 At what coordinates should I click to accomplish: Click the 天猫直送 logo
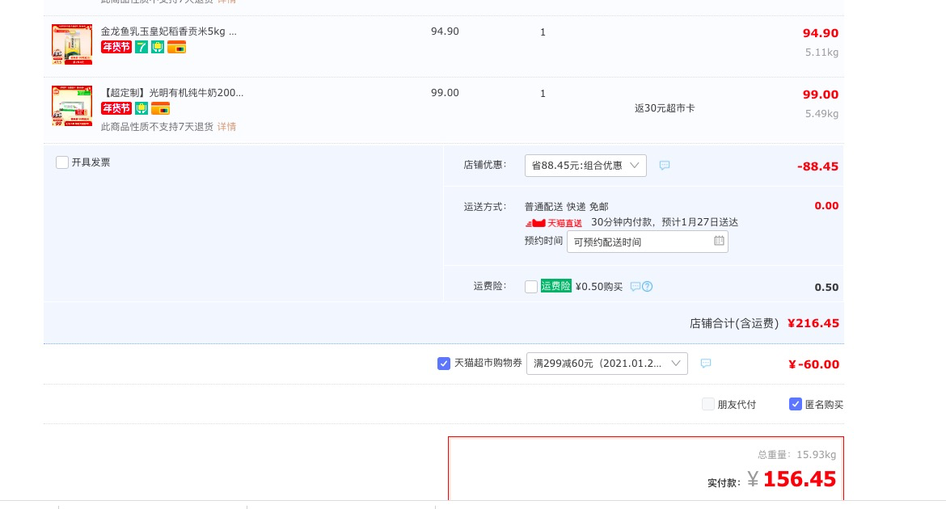(554, 223)
